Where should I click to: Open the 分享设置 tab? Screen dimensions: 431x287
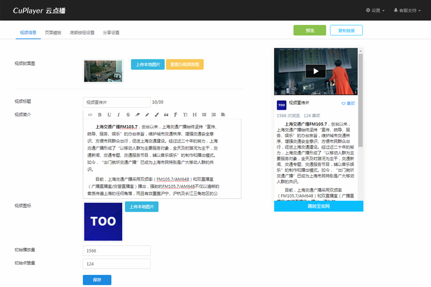tap(111, 33)
